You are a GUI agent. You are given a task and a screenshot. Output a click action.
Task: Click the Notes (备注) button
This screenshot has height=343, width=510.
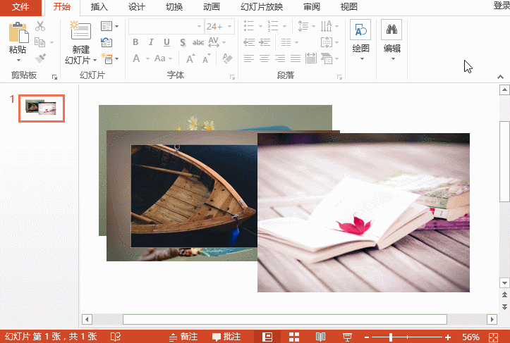[x=184, y=337]
